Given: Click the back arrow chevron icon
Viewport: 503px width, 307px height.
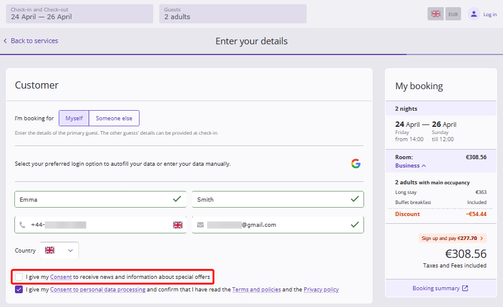Looking at the screenshot, I should click(x=5, y=41).
